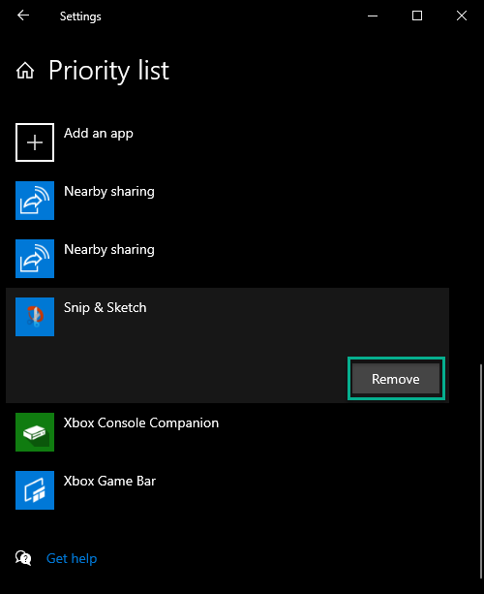
Task: Open Settings home via house icon
Action: [25, 71]
